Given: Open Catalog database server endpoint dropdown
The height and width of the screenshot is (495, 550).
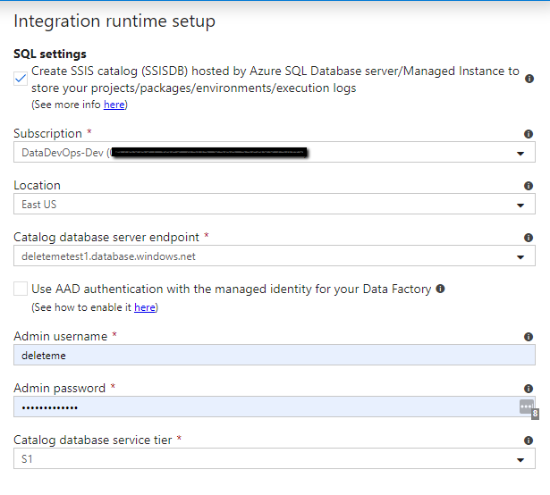Looking at the screenshot, I should [x=520, y=257].
